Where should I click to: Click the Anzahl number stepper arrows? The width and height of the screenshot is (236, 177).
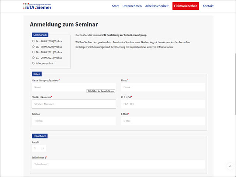pos(44,148)
